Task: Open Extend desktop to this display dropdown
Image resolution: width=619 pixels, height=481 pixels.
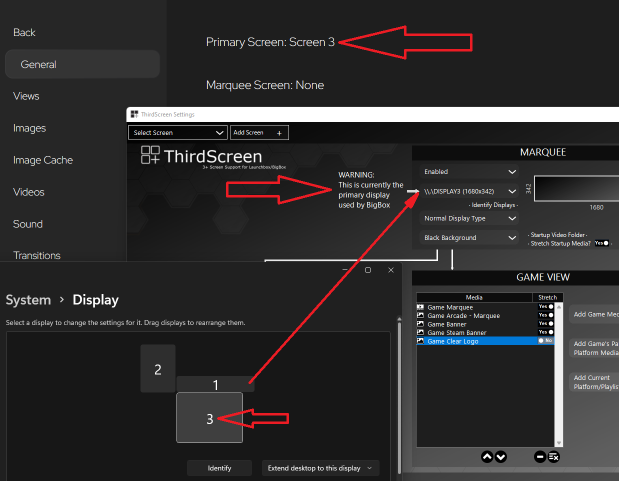Action: pos(320,468)
